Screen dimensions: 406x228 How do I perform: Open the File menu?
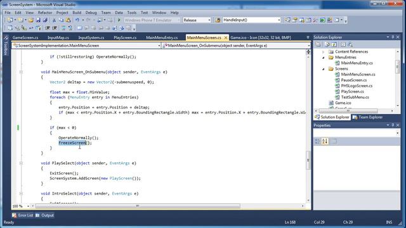[8, 13]
